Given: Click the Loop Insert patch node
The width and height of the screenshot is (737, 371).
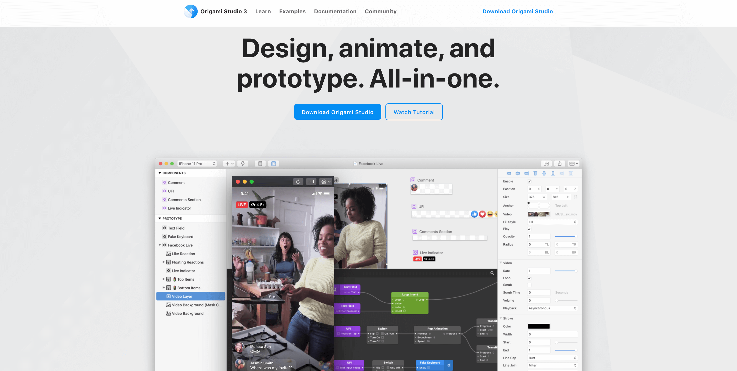Looking at the screenshot, I should [x=410, y=303].
